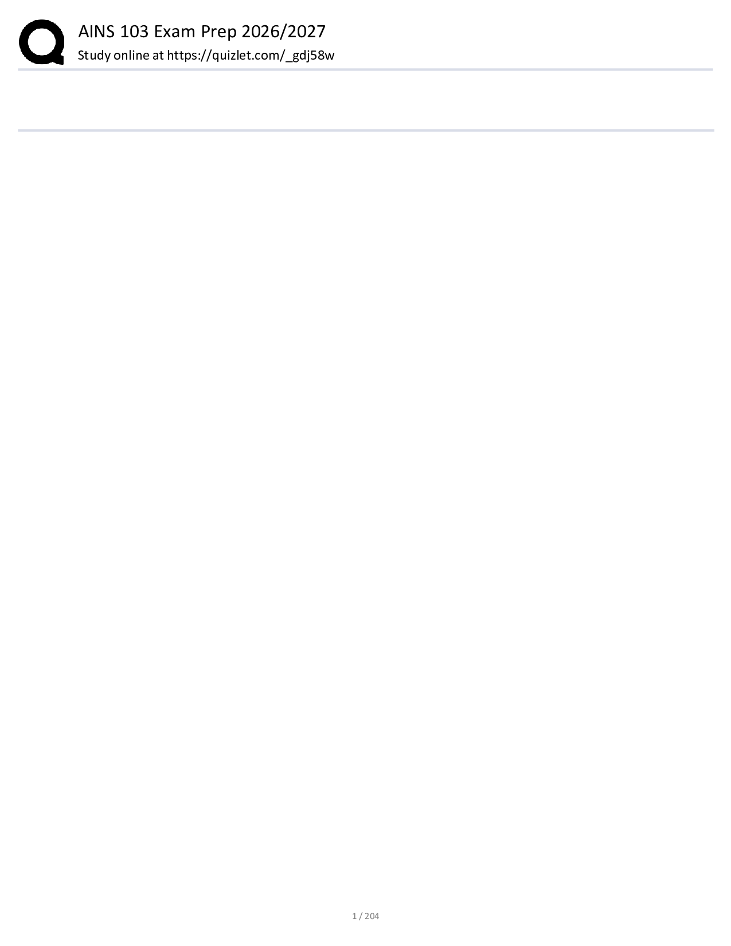The width and height of the screenshot is (731, 946).
Task: Click the word "Prep" in the title
Action: coord(218,32)
